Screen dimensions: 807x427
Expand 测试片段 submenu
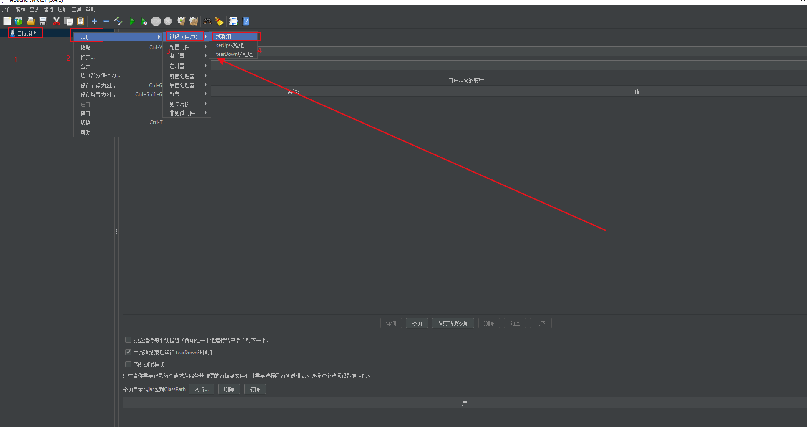point(186,104)
